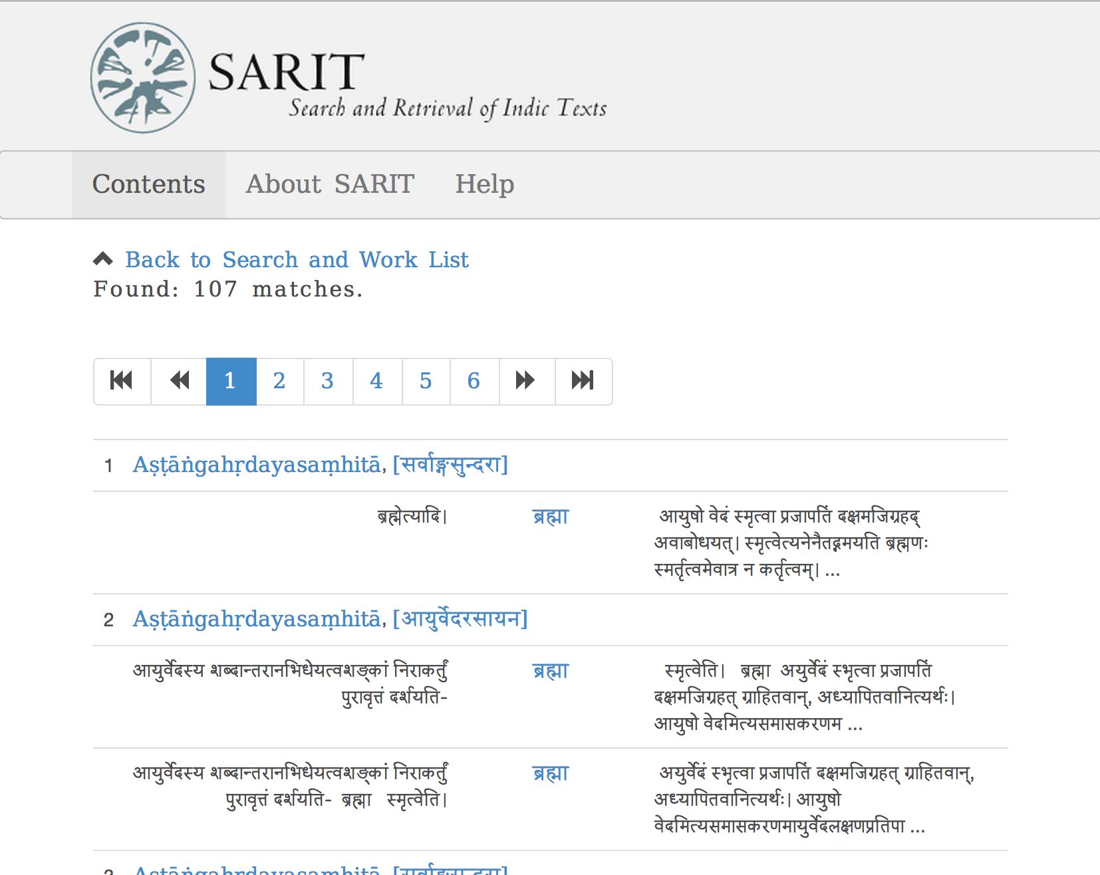
Task: Go to results page 2
Action: (x=279, y=381)
